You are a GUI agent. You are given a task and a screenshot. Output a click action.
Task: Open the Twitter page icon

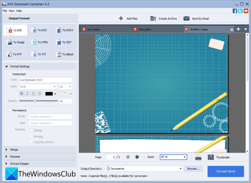click(x=241, y=11)
